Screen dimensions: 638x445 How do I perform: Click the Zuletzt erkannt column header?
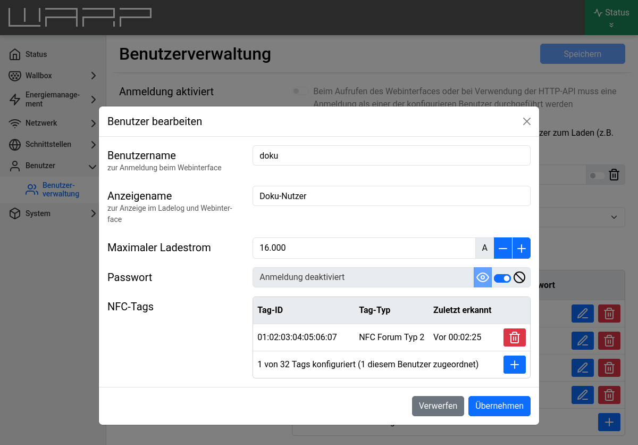click(x=463, y=310)
